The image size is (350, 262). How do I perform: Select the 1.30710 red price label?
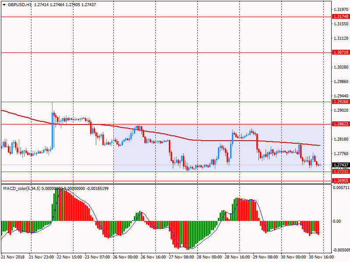point(340,52)
